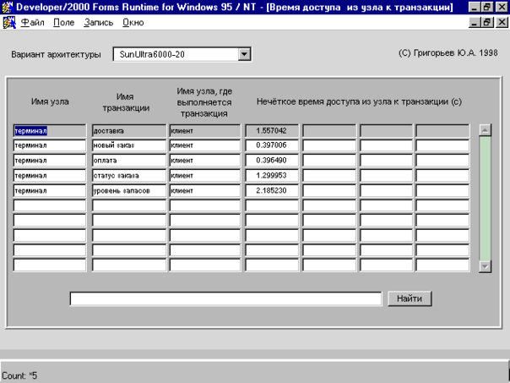Click the Найти button
The image size is (510, 383).
coord(410,298)
